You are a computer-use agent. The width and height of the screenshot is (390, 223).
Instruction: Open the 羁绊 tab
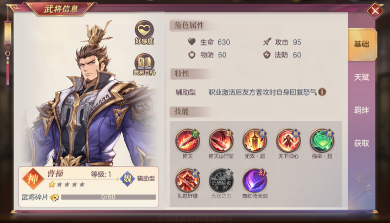361,110
